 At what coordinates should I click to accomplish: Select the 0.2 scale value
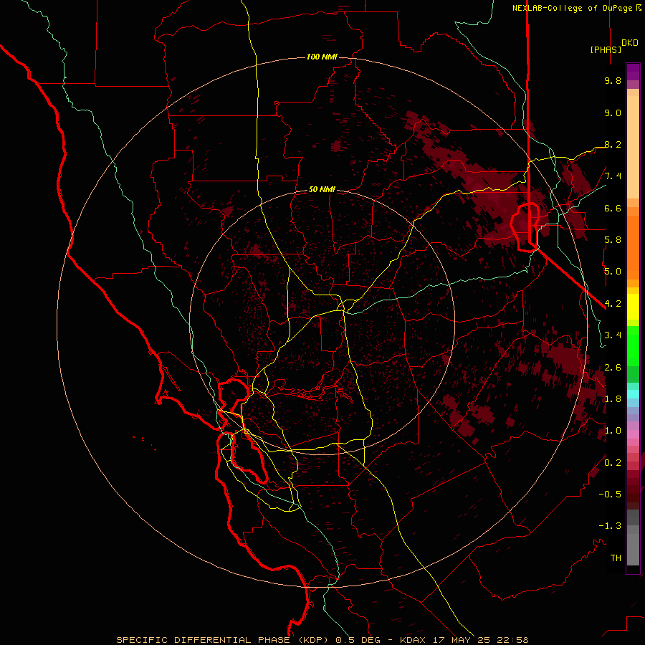[613, 462]
